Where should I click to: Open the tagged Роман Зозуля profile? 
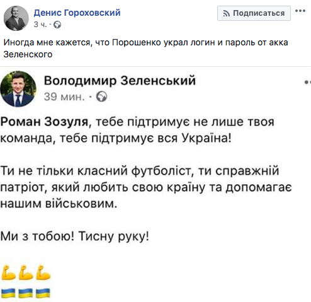click(x=44, y=122)
